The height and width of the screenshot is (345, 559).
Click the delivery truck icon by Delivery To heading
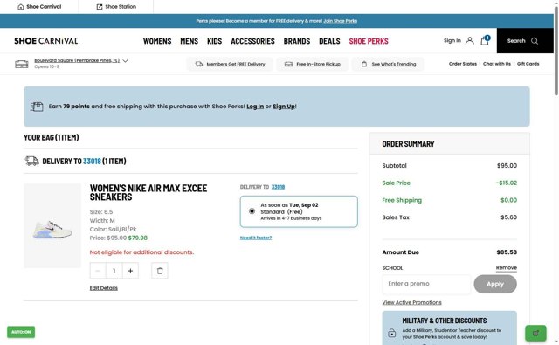coord(31,161)
